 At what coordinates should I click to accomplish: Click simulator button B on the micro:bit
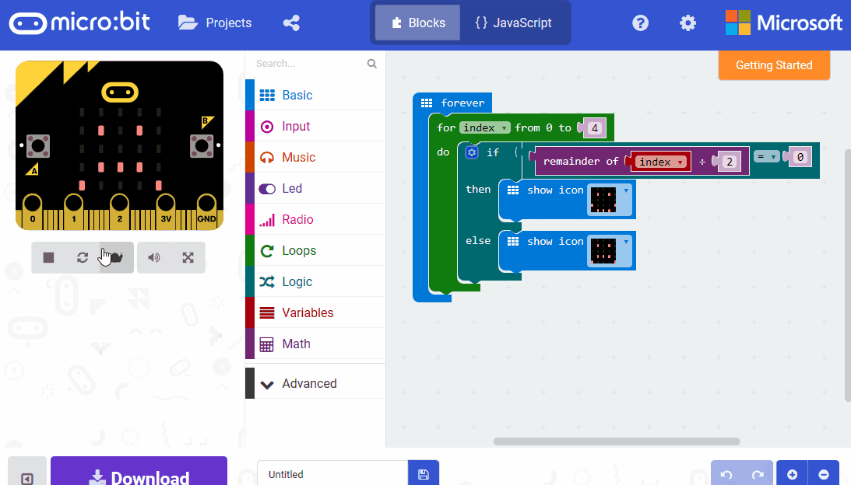(x=202, y=146)
